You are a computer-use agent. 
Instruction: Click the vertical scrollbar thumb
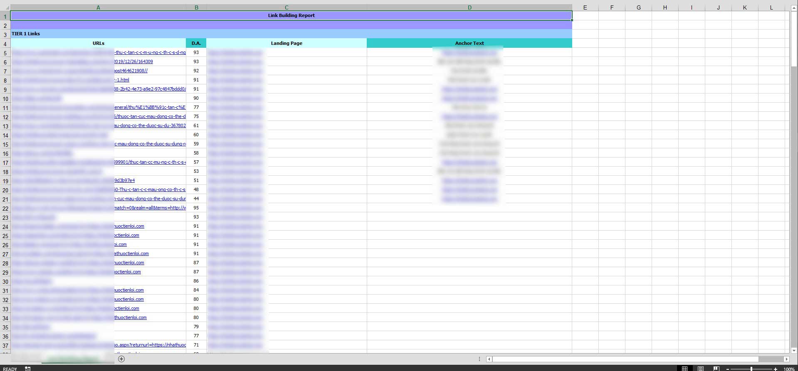tap(794, 39)
